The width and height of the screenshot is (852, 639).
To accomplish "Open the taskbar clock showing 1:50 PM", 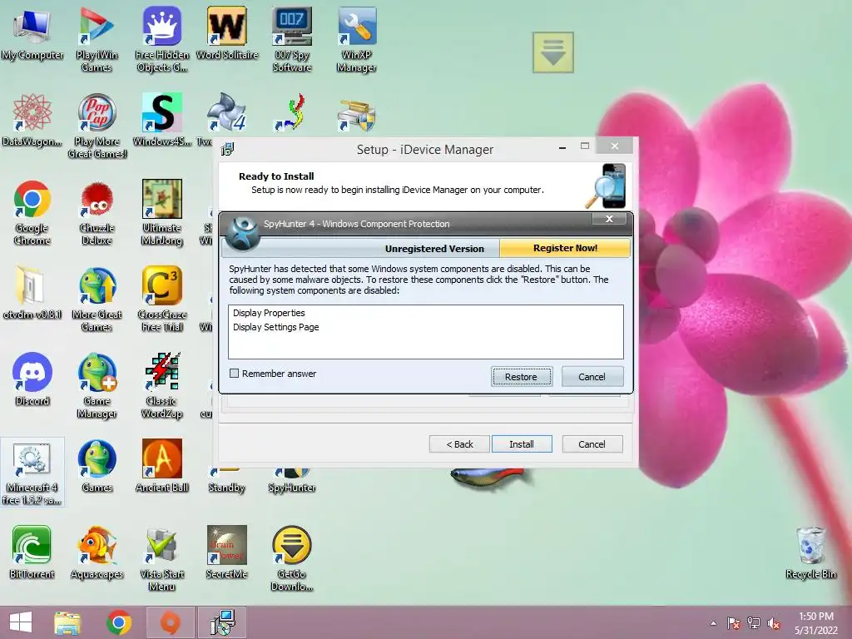I will tap(815, 623).
